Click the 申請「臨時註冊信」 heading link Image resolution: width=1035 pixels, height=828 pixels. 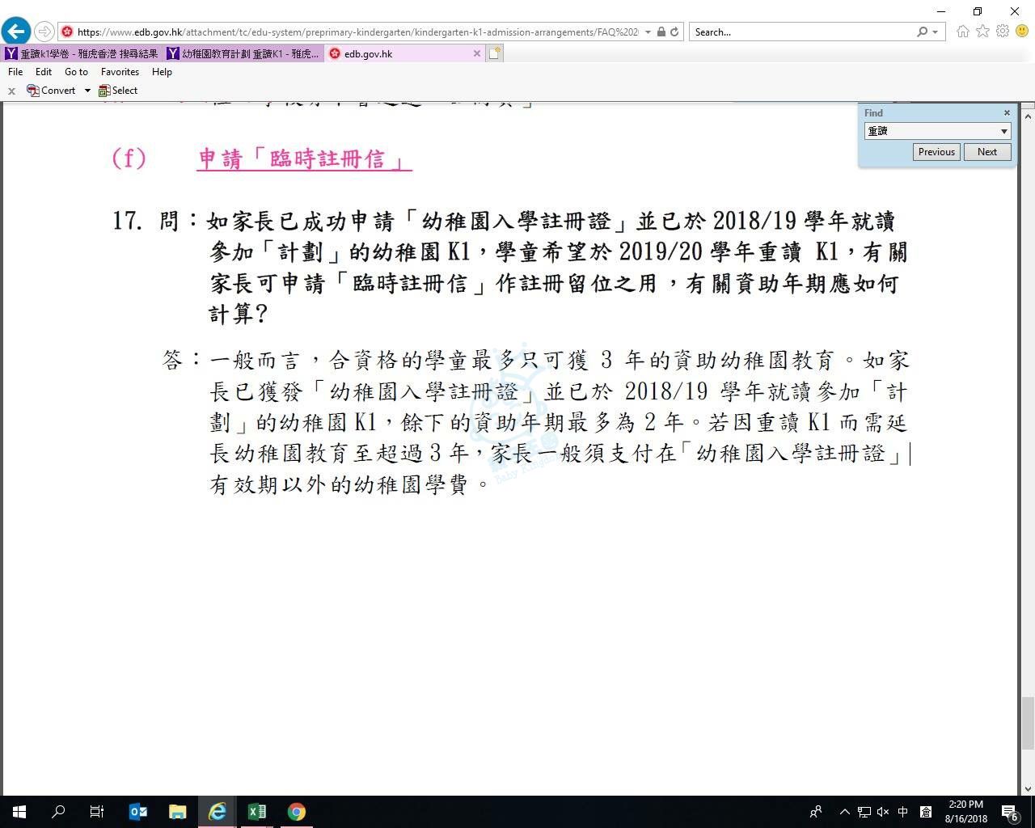pyautogui.click(x=304, y=159)
